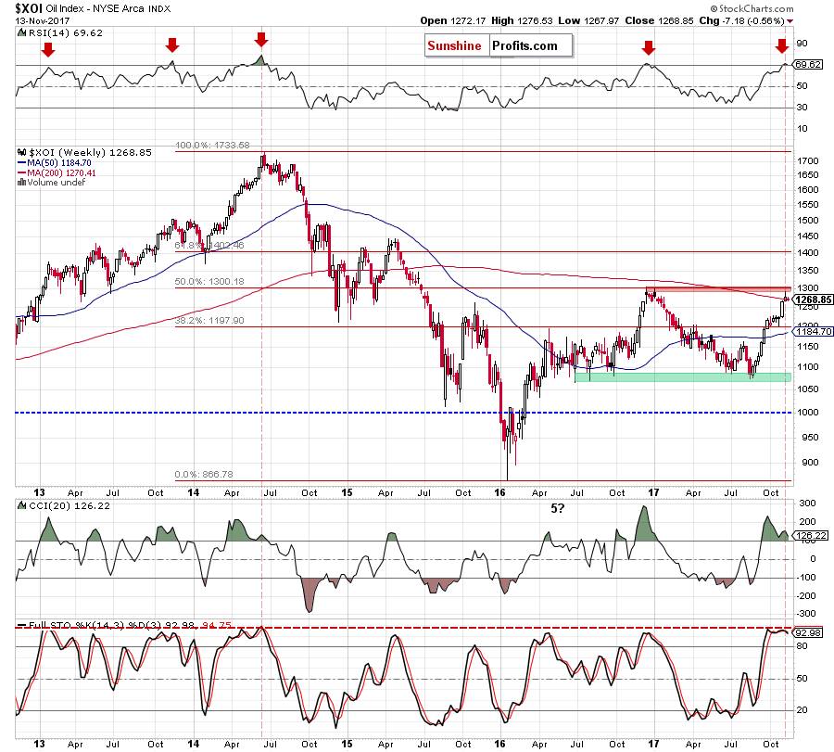This screenshot has width=834, height=752.
Task: Click the Sunshine logo text
Action: point(454,45)
